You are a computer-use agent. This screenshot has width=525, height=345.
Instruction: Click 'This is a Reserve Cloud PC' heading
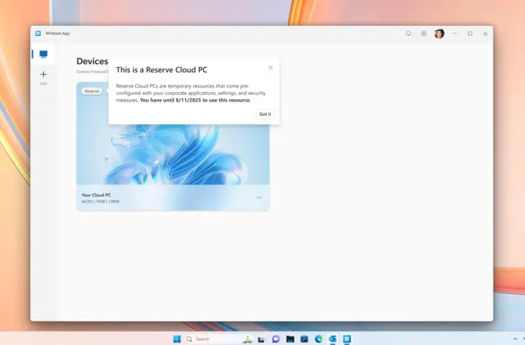coord(162,70)
